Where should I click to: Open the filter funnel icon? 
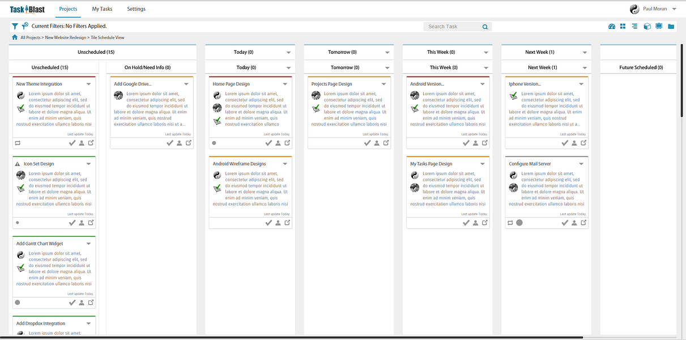pos(15,26)
